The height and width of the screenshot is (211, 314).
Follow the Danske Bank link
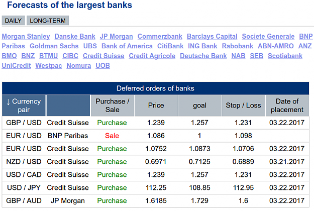point(75,37)
